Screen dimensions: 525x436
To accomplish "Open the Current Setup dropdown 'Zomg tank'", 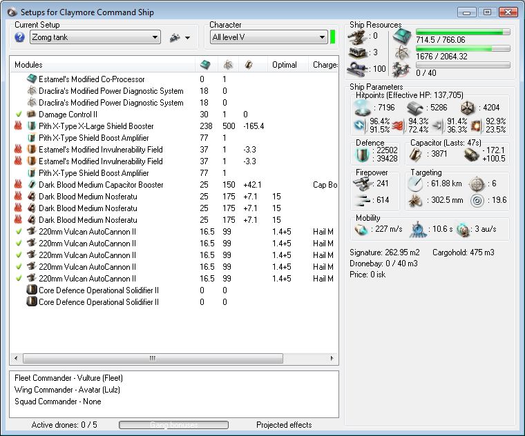I will (95, 37).
